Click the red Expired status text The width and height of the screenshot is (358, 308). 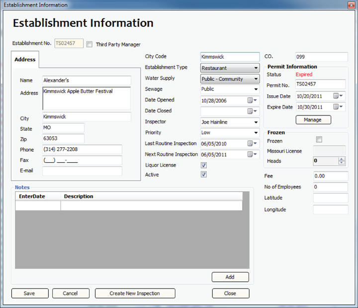pyautogui.click(x=304, y=74)
